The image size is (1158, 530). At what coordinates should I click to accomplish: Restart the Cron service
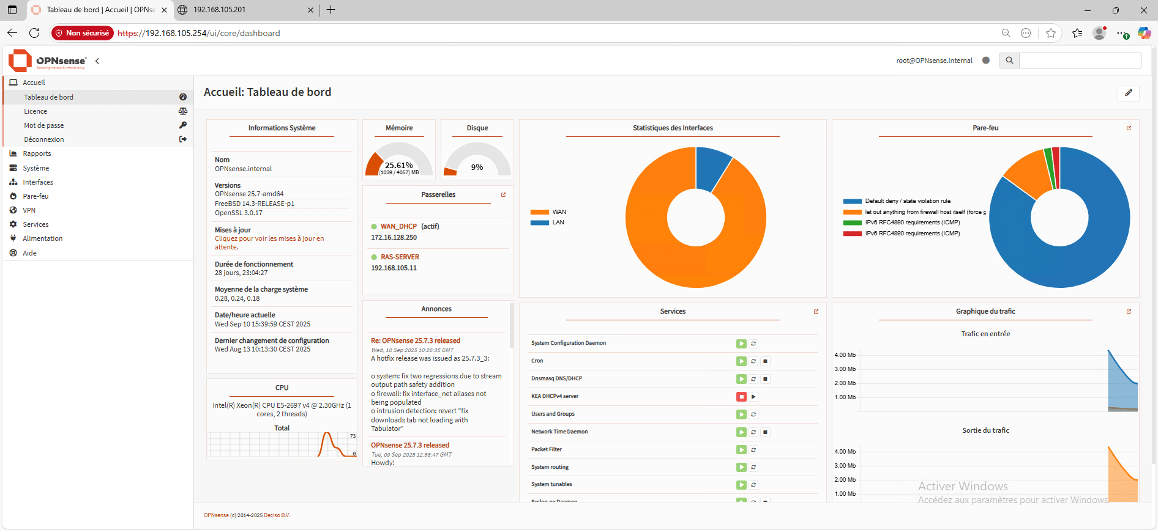(753, 361)
